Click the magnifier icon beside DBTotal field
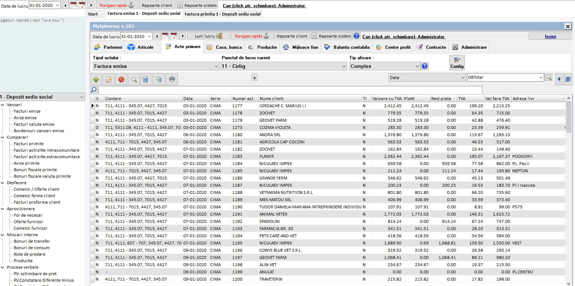575x286 pixels. (x=549, y=78)
